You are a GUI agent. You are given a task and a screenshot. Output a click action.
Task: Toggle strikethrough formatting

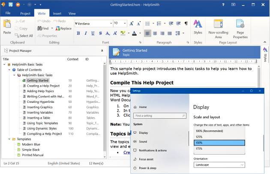tap(100, 33)
